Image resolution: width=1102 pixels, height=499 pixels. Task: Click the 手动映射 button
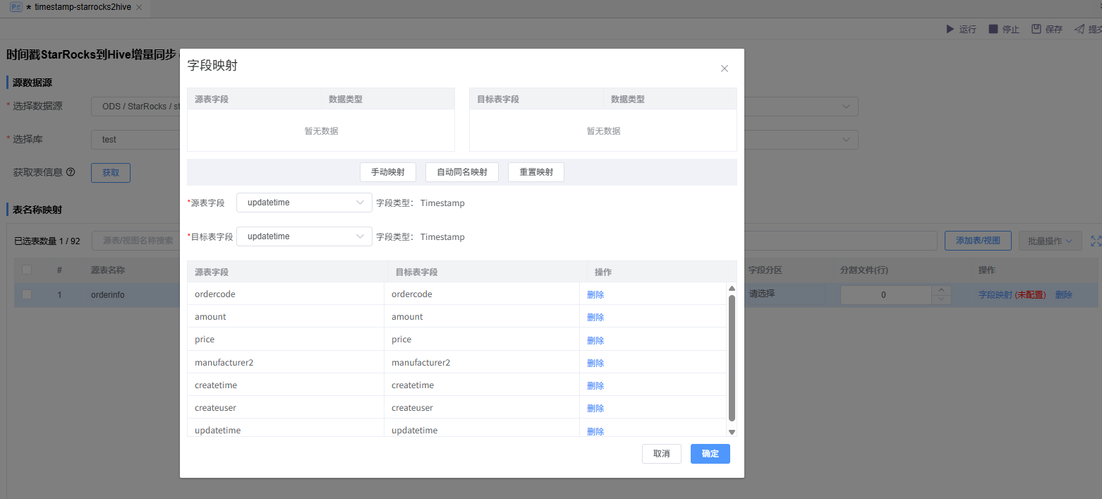click(x=387, y=172)
